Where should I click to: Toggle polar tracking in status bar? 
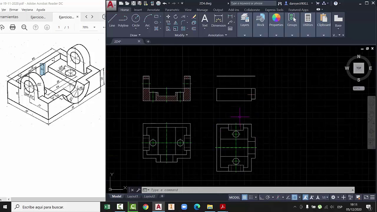(x=268, y=197)
